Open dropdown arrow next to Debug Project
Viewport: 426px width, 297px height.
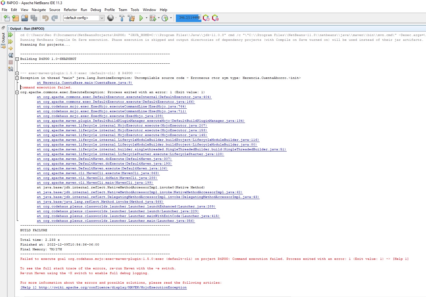coord(159,18)
